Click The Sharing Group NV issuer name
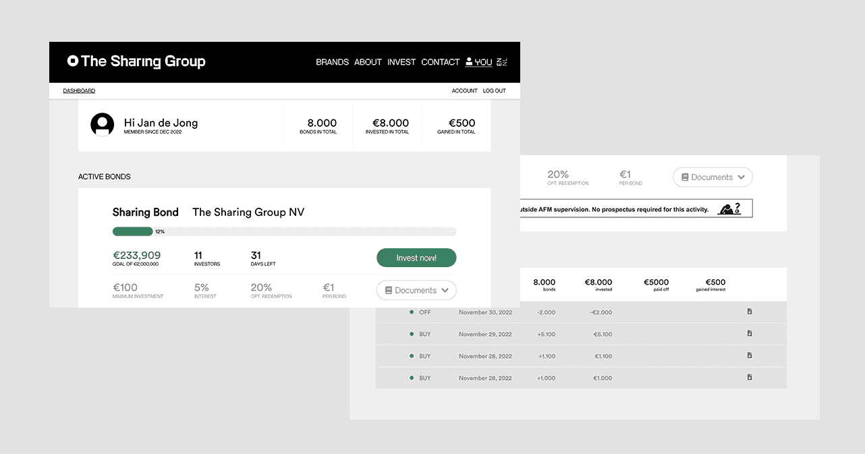Viewport: 865px width, 454px height. 248,212
